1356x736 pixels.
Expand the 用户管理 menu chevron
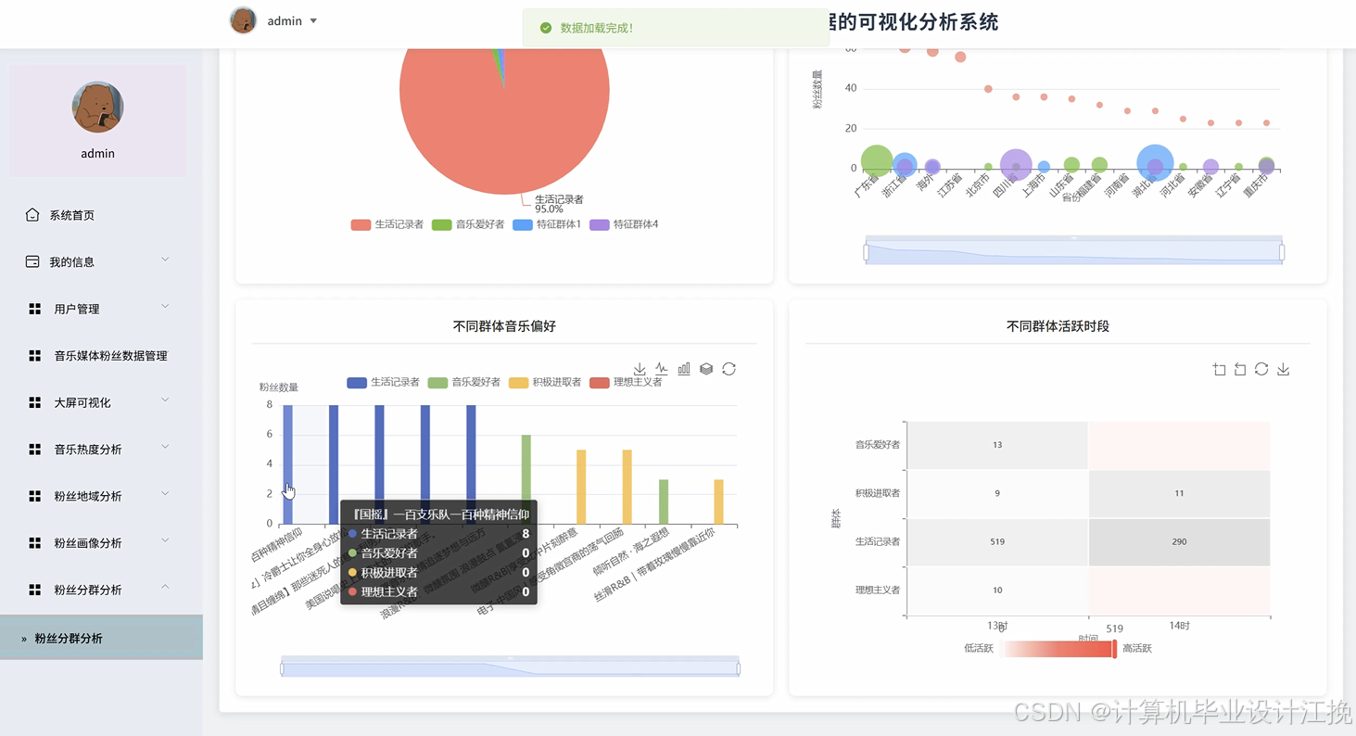(x=165, y=306)
